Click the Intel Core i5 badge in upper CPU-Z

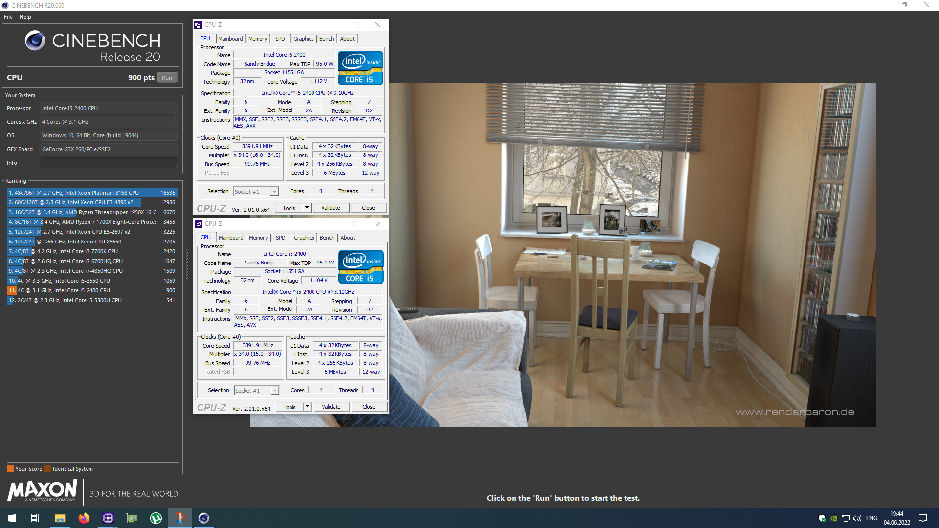pos(360,68)
